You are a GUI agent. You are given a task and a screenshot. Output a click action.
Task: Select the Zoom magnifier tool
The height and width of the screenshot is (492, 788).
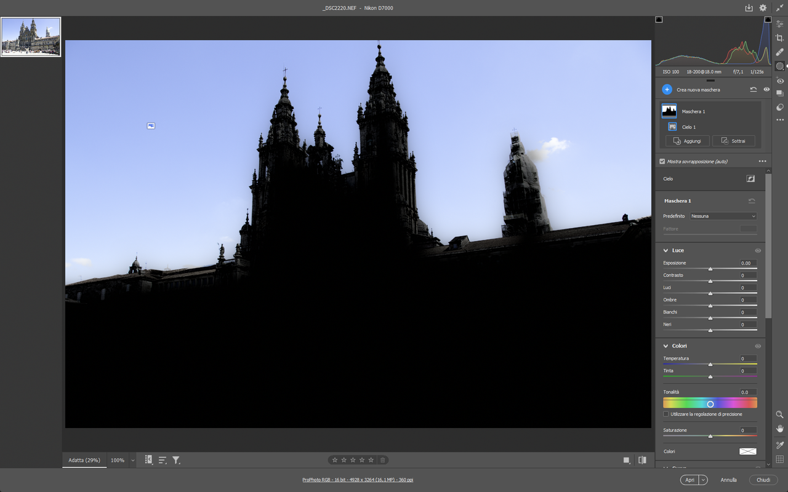tap(779, 415)
